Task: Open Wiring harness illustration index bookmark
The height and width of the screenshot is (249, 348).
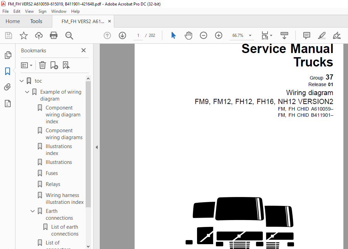Action: (65, 198)
